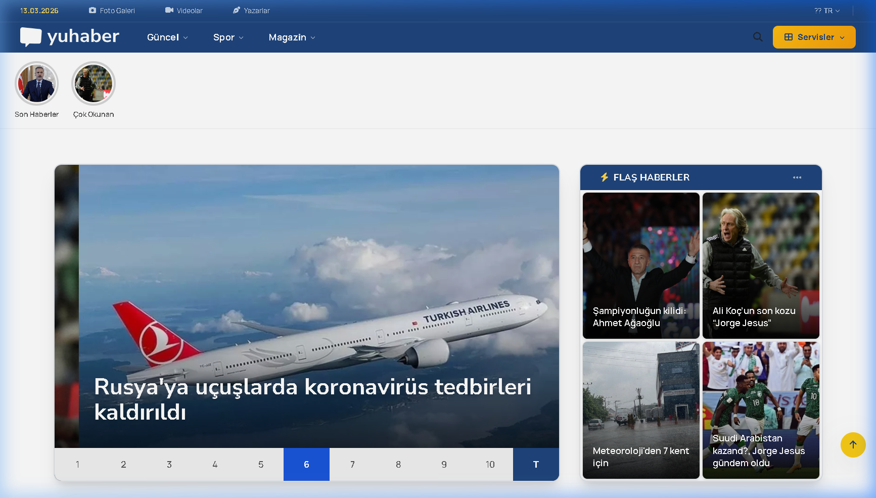Open the Çok Okunan story circle
The height and width of the screenshot is (498, 876).
point(94,84)
